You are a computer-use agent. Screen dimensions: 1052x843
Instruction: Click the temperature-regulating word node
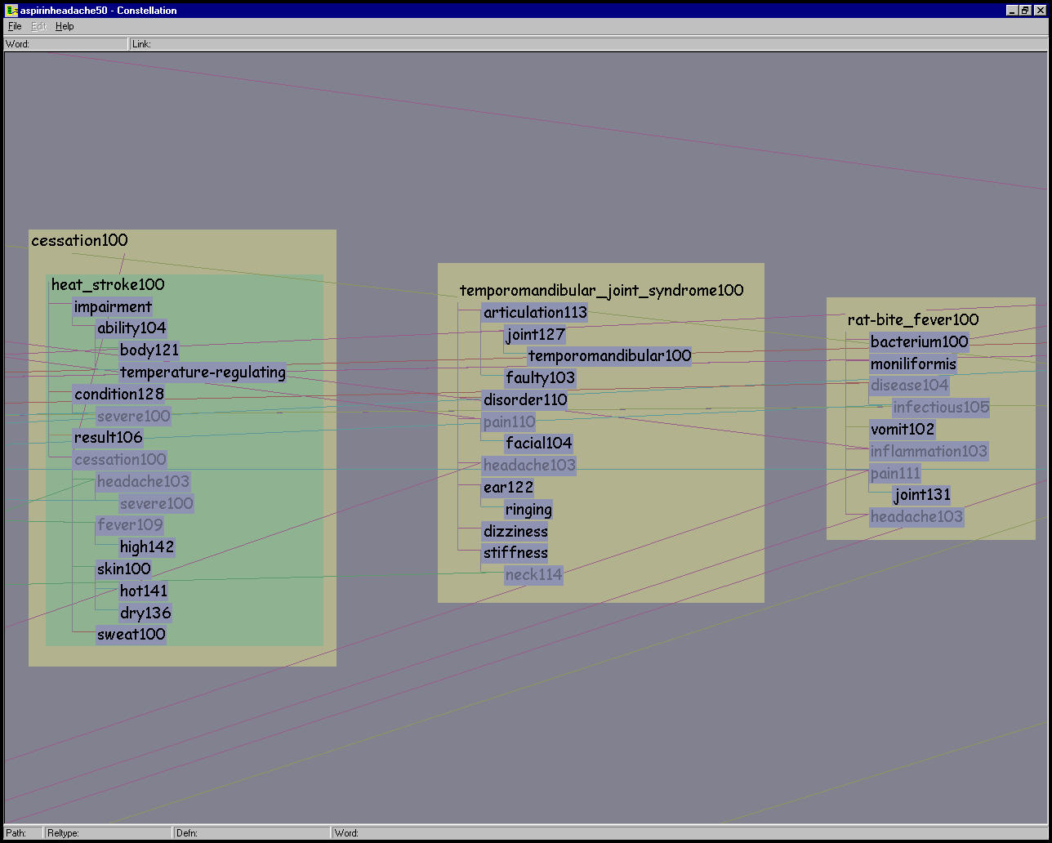pos(203,372)
